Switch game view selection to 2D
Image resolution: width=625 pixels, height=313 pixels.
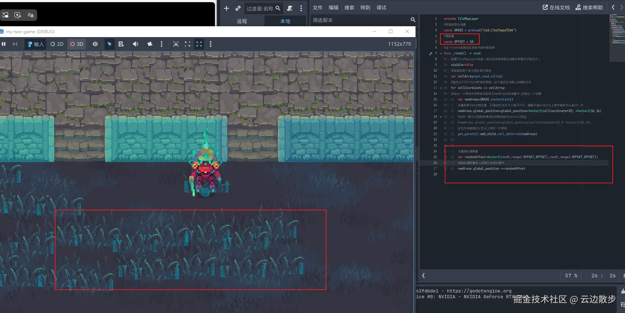click(x=57, y=44)
